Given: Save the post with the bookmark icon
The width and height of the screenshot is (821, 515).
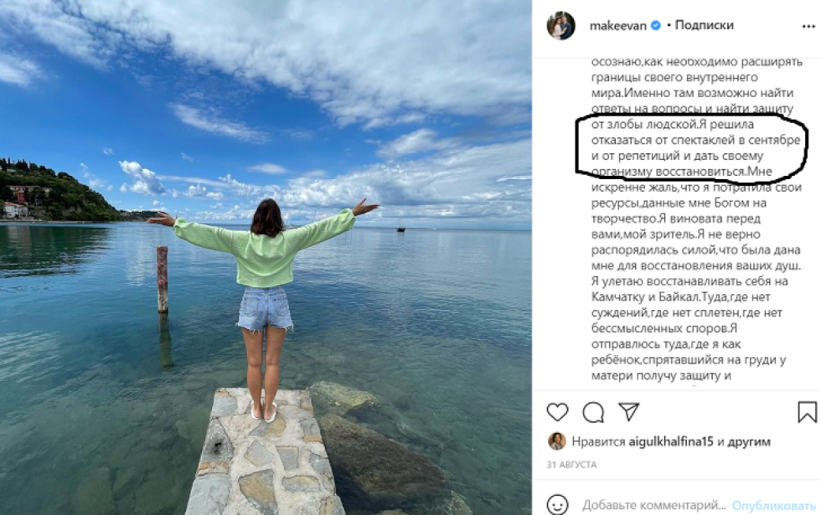Looking at the screenshot, I should (807, 412).
